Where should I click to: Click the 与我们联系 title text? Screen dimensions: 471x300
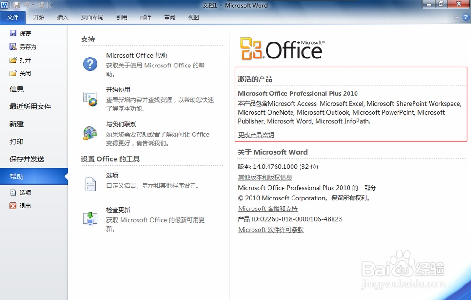point(121,124)
